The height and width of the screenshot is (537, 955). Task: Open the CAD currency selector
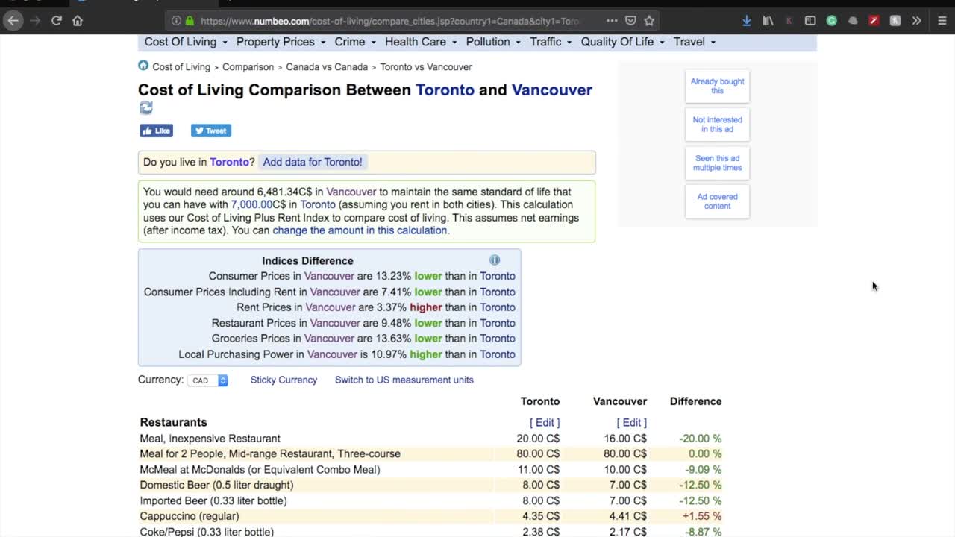(207, 380)
